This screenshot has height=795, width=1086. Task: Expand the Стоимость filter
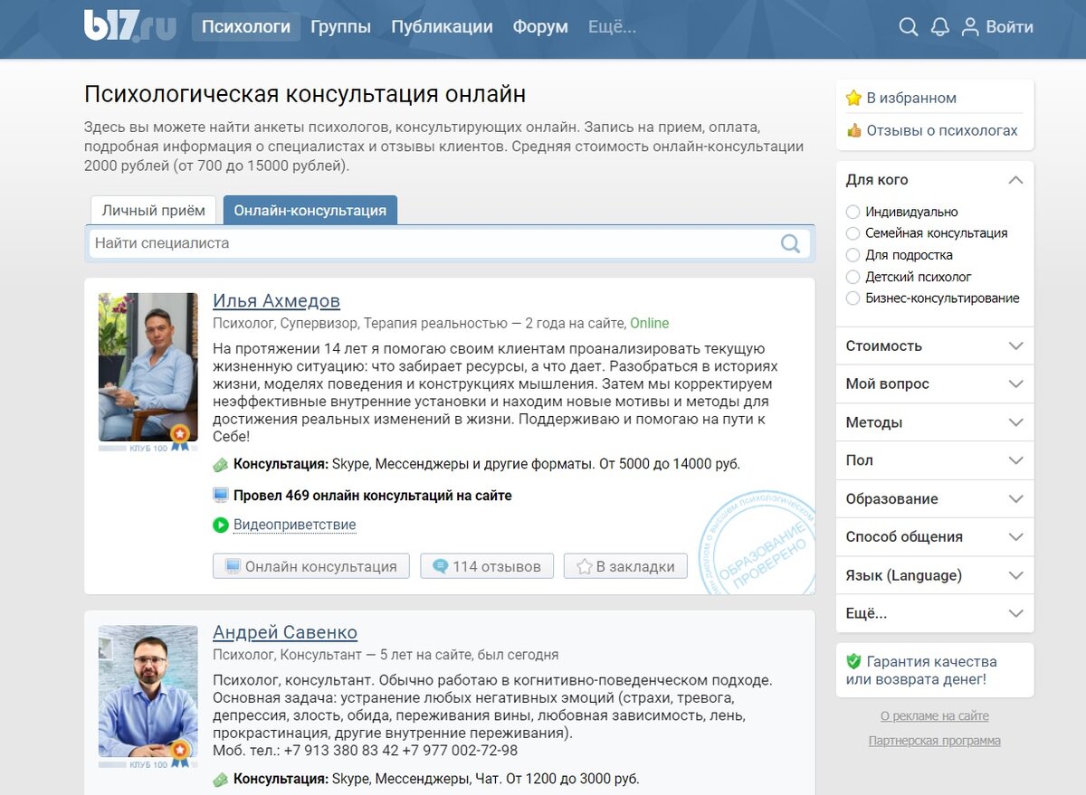click(935, 345)
